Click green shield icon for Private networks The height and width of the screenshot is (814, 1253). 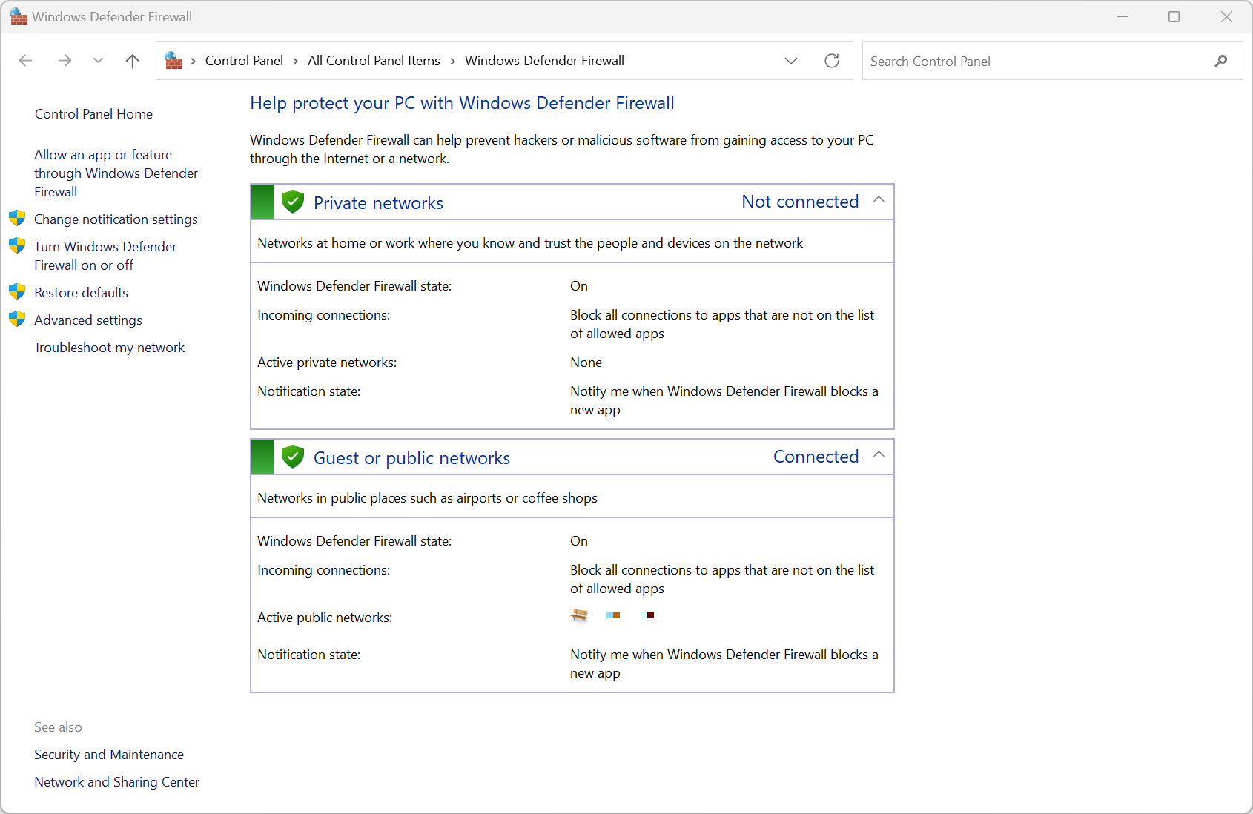click(x=293, y=202)
